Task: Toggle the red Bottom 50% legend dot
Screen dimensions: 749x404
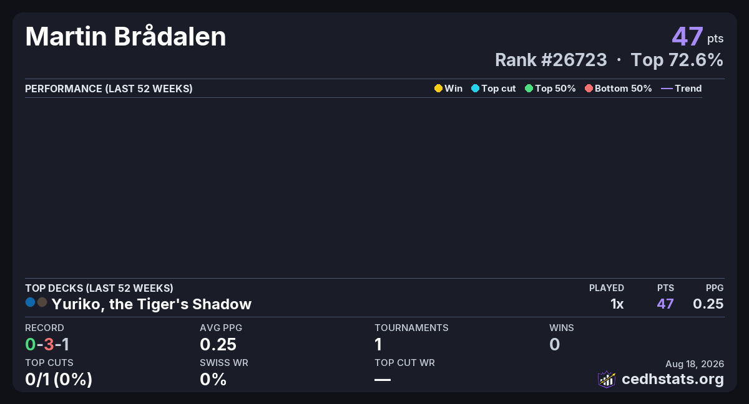Action: pyautogui.click(x=589, y=89)
